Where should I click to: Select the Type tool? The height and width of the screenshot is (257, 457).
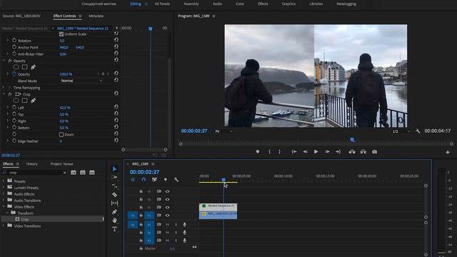[114, 229]
